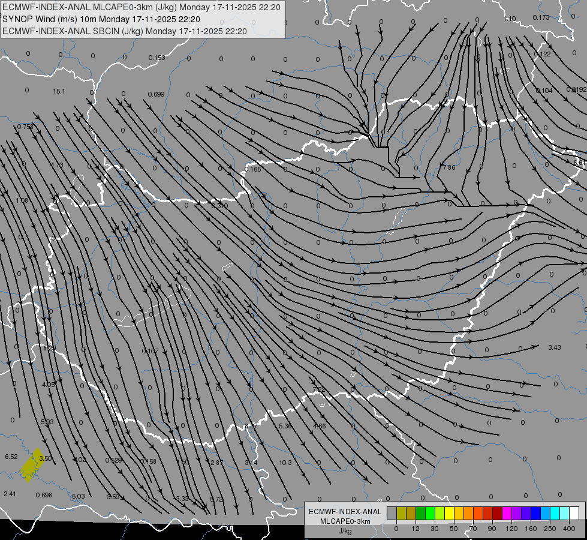Click the map value 5.72

pyautogui.click(x=217, y=499)
